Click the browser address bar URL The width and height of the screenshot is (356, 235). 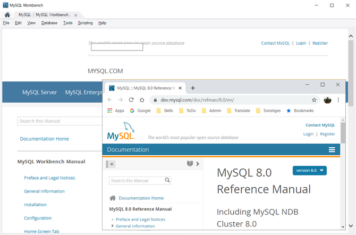click(x=197, y=100)
